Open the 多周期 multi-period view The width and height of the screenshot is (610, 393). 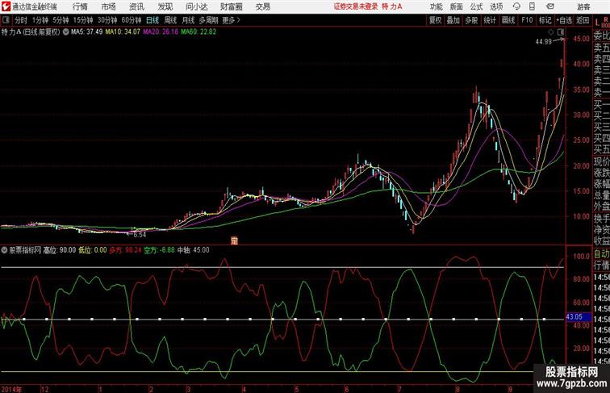coord(208,20)
